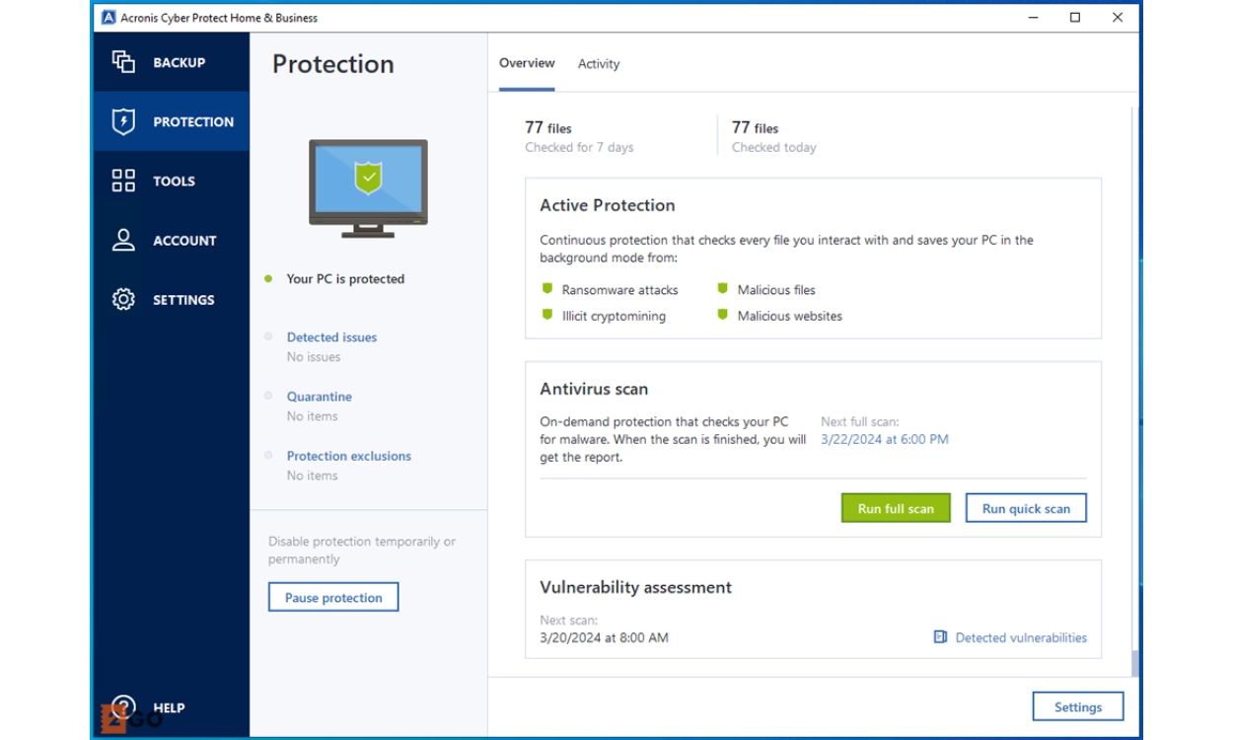Open the Settings button at bottom right
The width and height of the screenshot is (1233, 740).
tap(1077, 706)
